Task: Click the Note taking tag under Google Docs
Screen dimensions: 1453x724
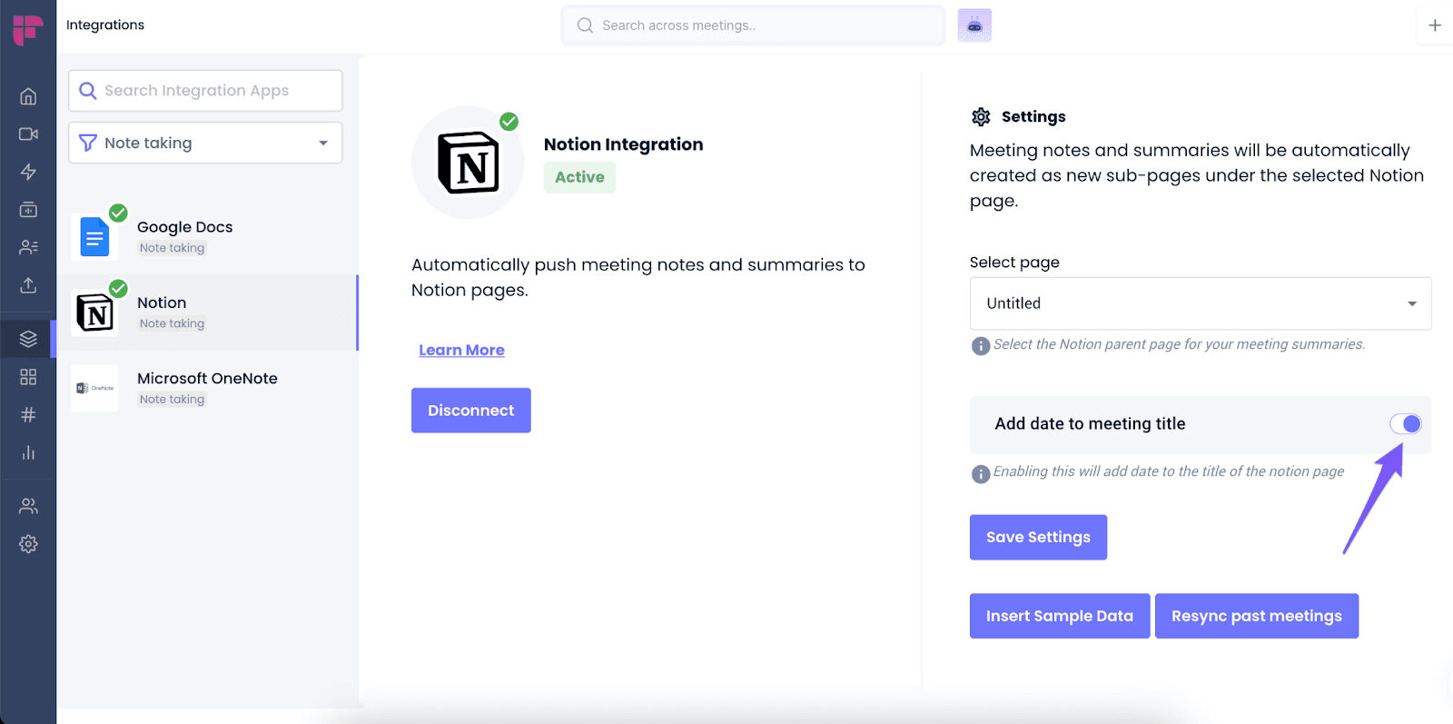Action: [172, 248]
